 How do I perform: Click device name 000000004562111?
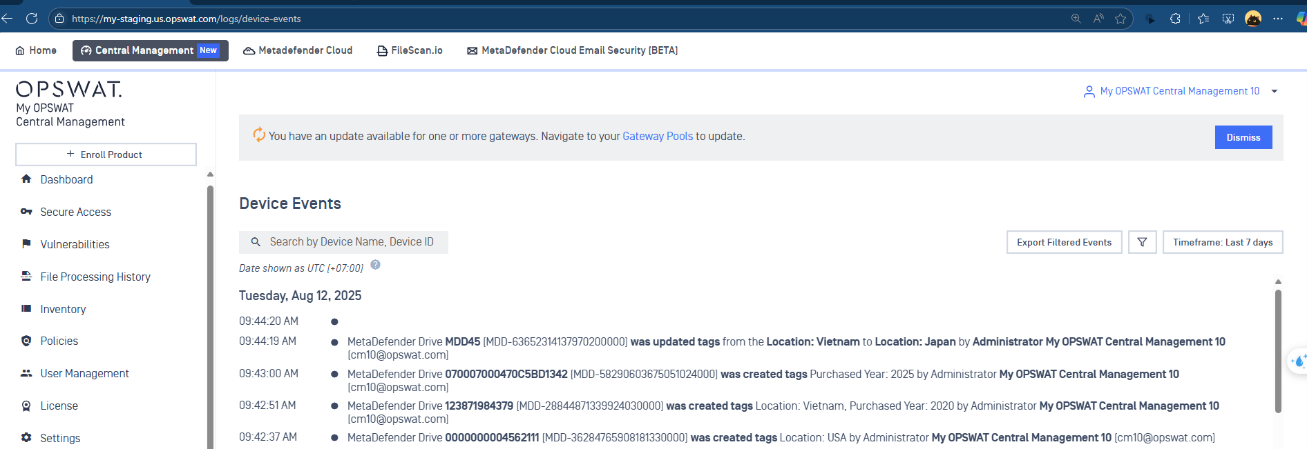click(x=492, y=437)
